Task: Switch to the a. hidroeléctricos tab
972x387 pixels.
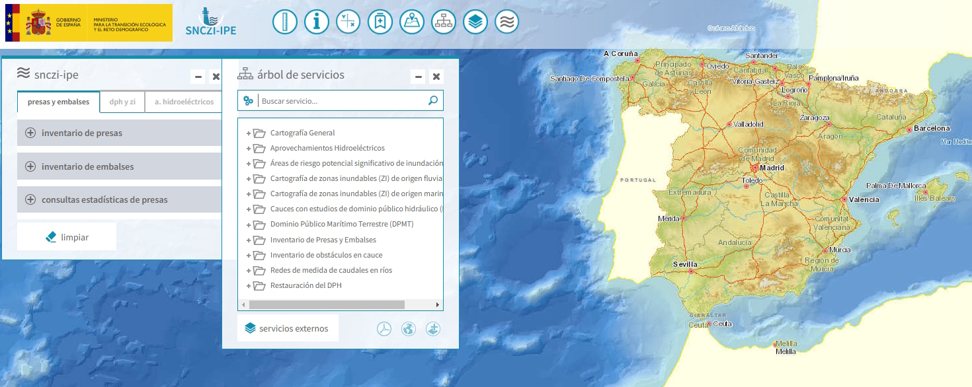Action: coord(184,101)
